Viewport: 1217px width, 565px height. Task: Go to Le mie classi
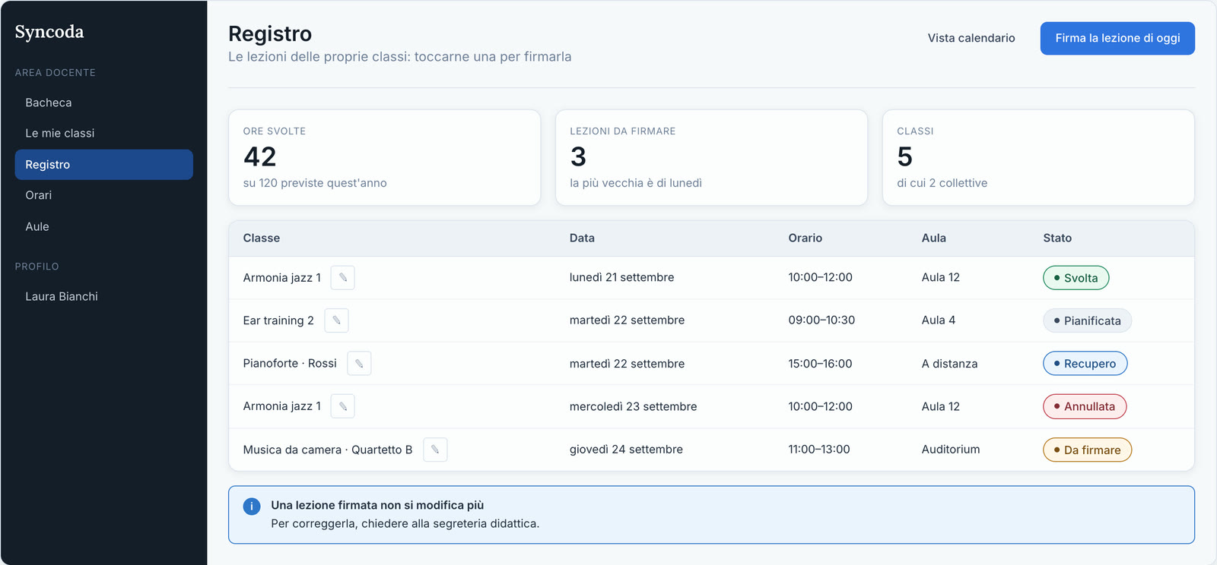point(104,133)
